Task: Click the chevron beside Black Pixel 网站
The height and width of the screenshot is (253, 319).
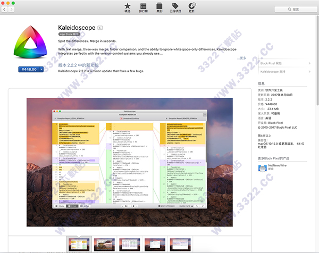Action: click(309, 63)
